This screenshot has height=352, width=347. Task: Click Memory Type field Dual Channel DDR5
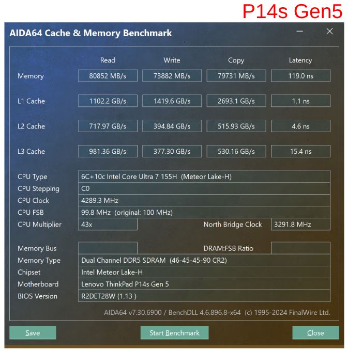point(204,260)
